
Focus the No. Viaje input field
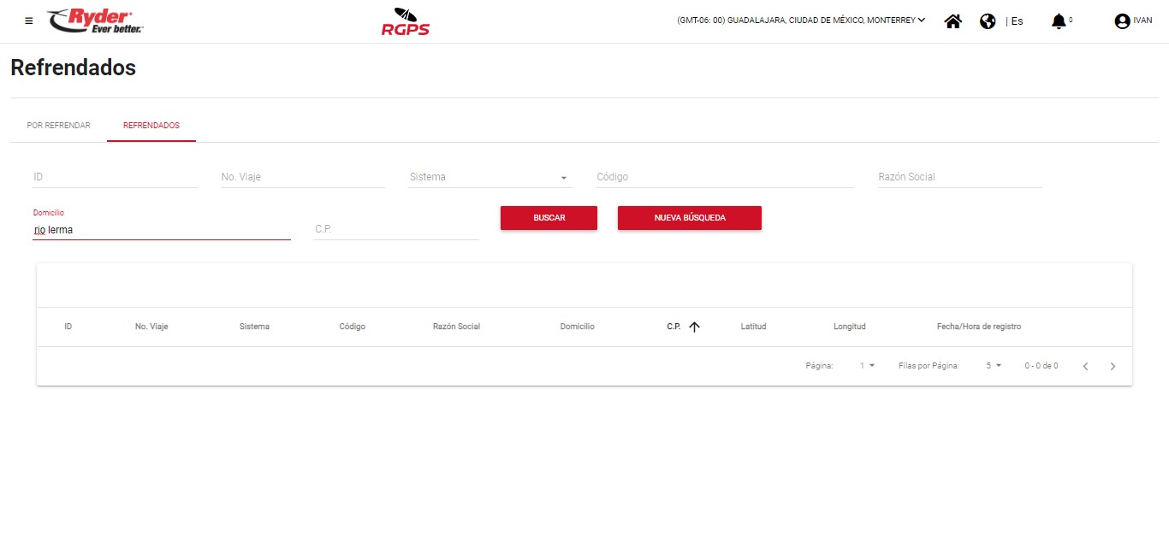303,177
